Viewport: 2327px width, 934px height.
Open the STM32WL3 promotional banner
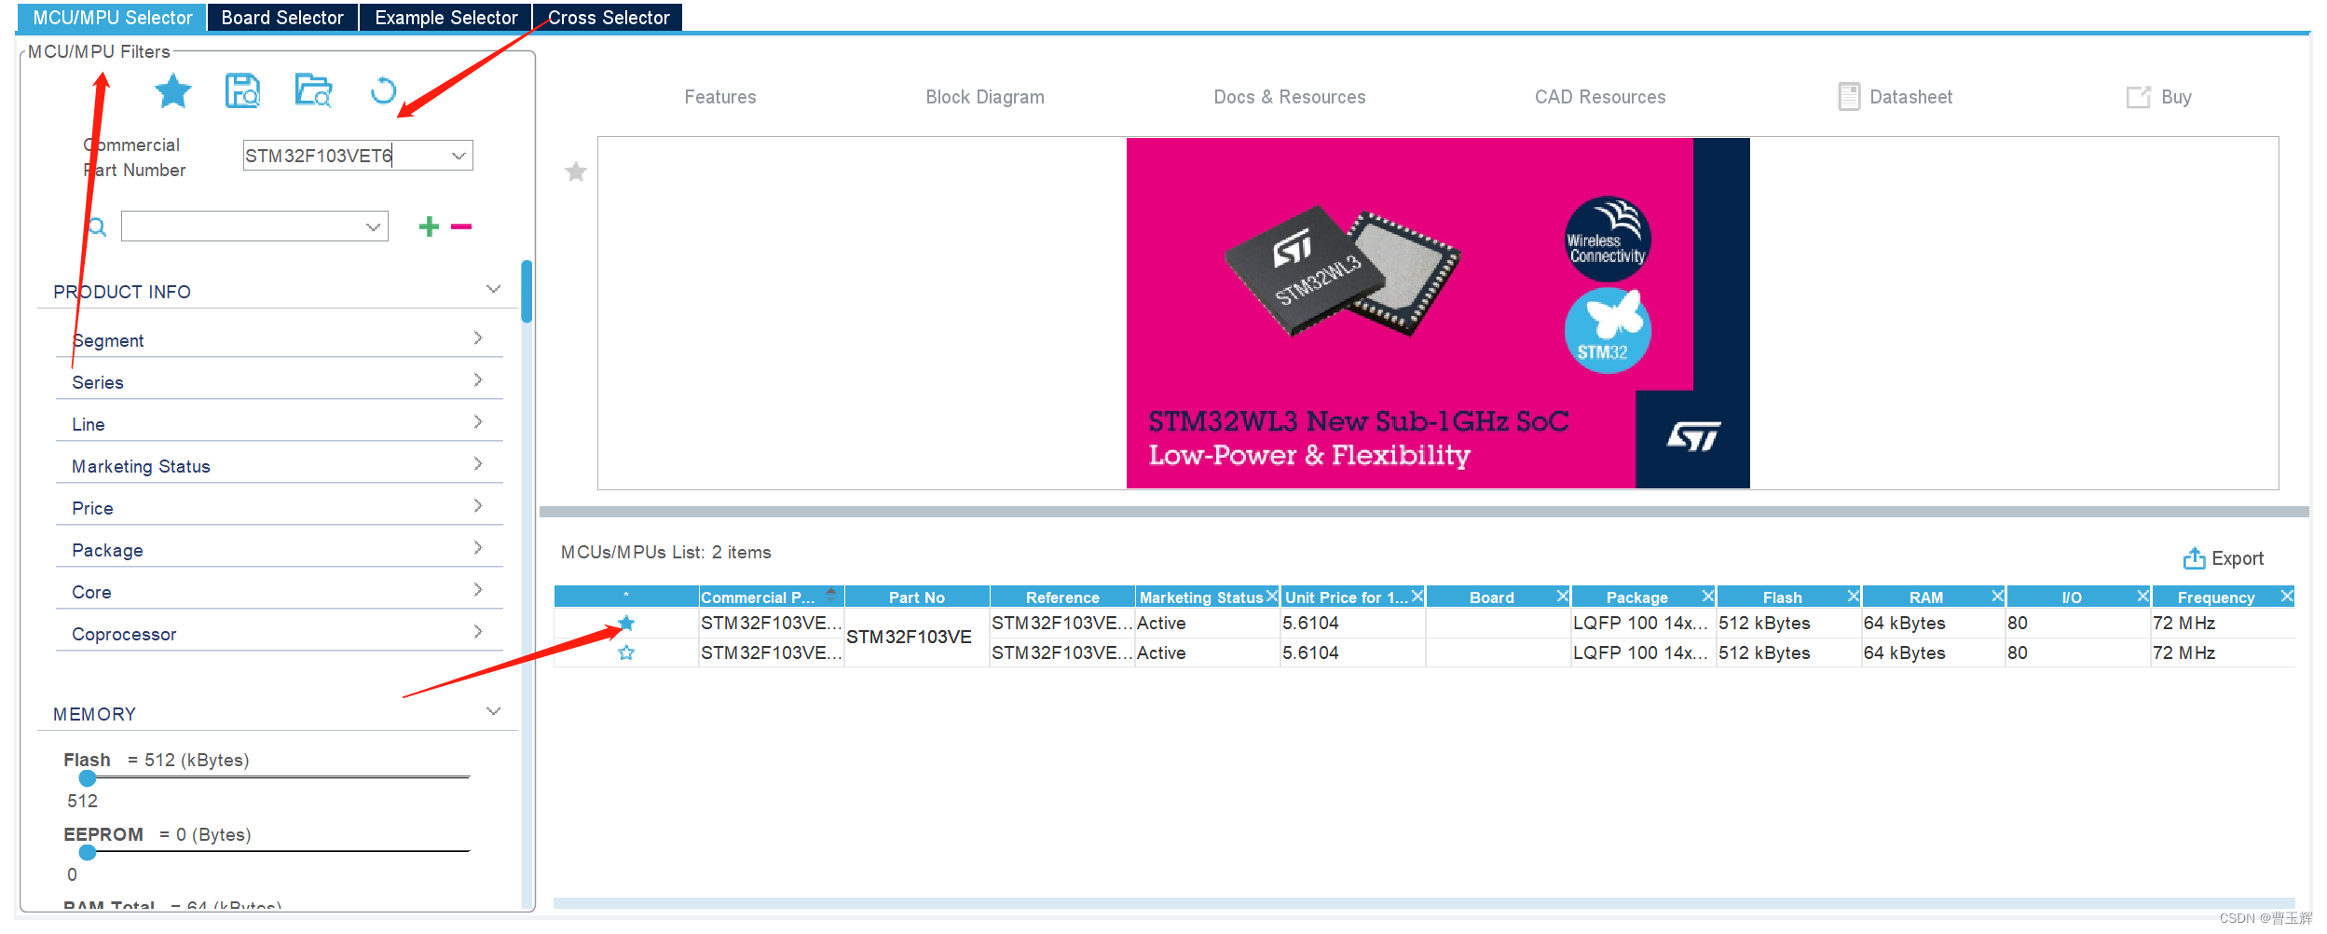click(1438, 313)
